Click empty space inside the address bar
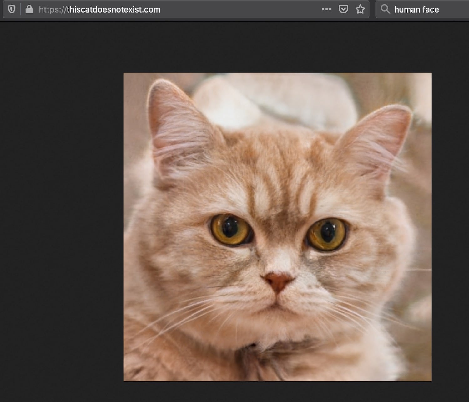Image resolution: width=469 pixels, height=402 pixels. (x=241, y=9)
